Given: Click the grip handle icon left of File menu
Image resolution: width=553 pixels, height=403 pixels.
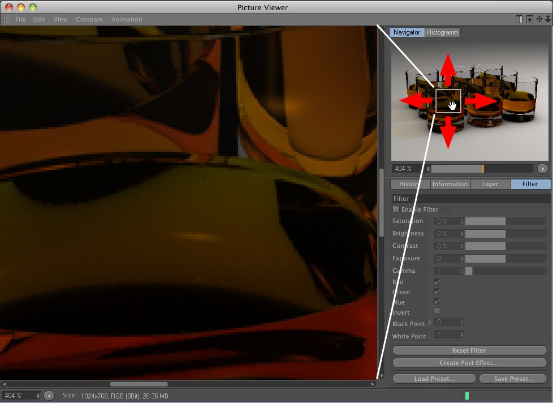Looking at the screenshot, I should coord(7,19).
